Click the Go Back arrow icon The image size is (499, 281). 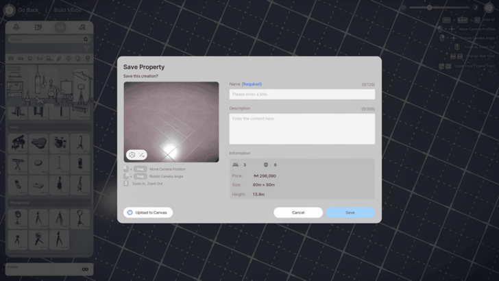pos(11,10)
